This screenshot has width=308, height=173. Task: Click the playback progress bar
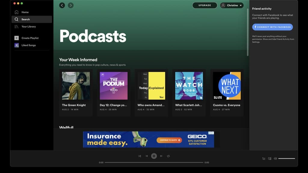(154, 162)
